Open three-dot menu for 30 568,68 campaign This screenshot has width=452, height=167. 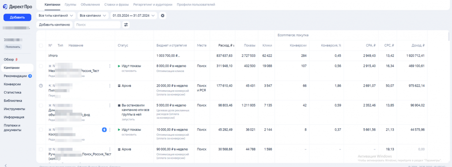[109, 149]
